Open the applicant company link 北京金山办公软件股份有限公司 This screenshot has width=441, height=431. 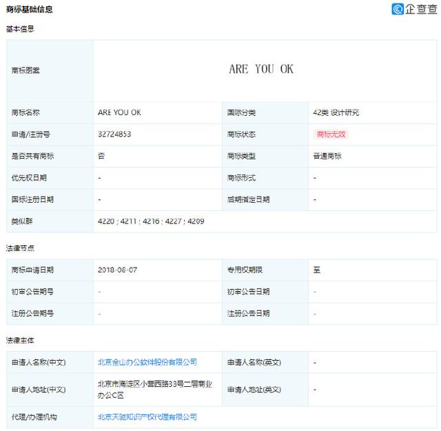pyautogui.click(x=147, y=362)
